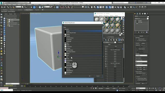Toggle the Set Chamfer Material checkbox
This screenshot has height=93, width=165.
(x=136, y=73)
